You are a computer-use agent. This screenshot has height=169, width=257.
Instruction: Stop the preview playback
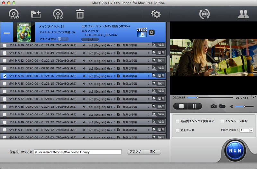[181, 106]
